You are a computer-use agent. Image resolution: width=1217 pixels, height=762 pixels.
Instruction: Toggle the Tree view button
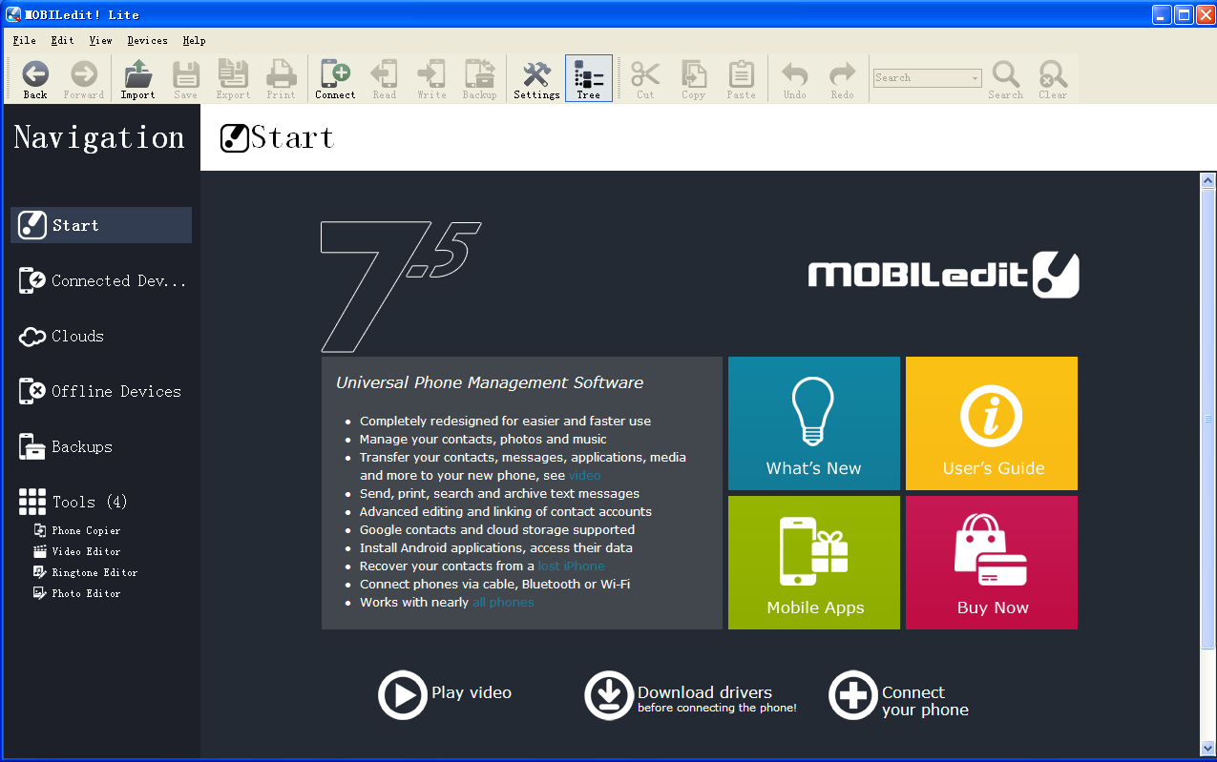[x=589, y=79]
